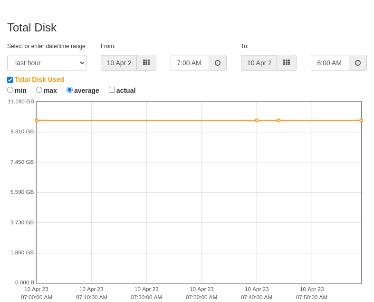Uncheck the Total Disk Used checkbox
374x302 pixels.
pos(10,80)
